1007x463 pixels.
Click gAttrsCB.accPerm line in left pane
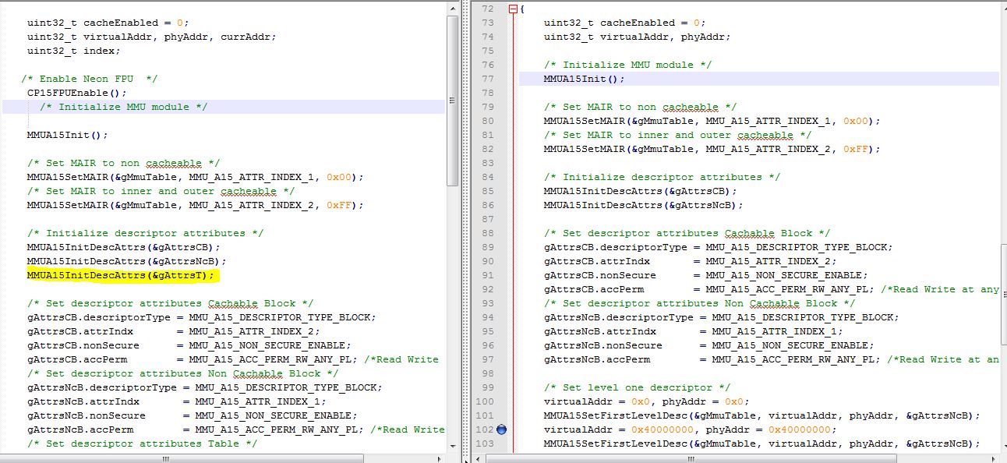coord(233,359)
